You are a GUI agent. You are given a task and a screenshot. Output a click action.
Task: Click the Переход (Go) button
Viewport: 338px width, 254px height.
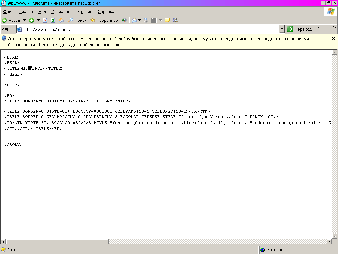click(300, 29)
